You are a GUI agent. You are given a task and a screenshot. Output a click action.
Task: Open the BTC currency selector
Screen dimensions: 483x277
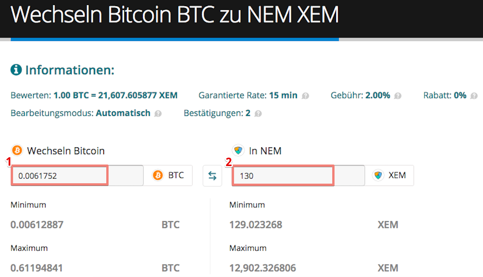click(168, 176)
